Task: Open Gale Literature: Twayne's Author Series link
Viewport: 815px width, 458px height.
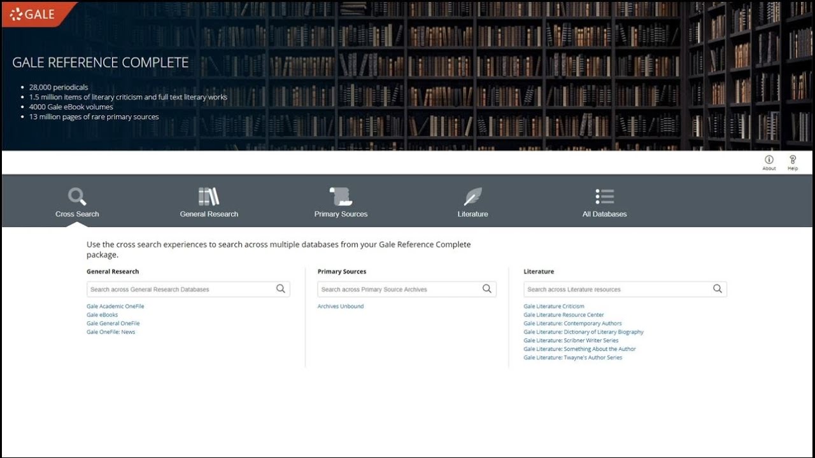Action: [x=573, y=357]
